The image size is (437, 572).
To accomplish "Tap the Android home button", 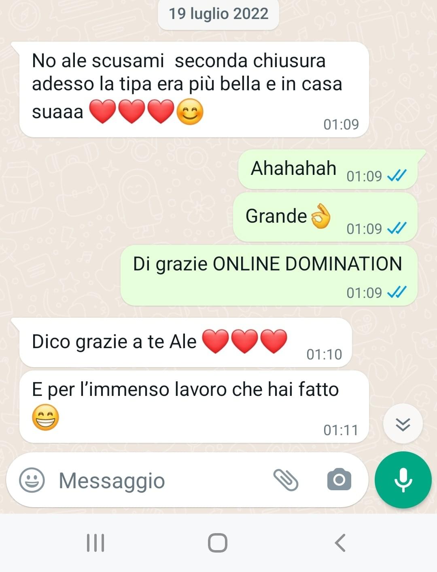I will (218, 543).
